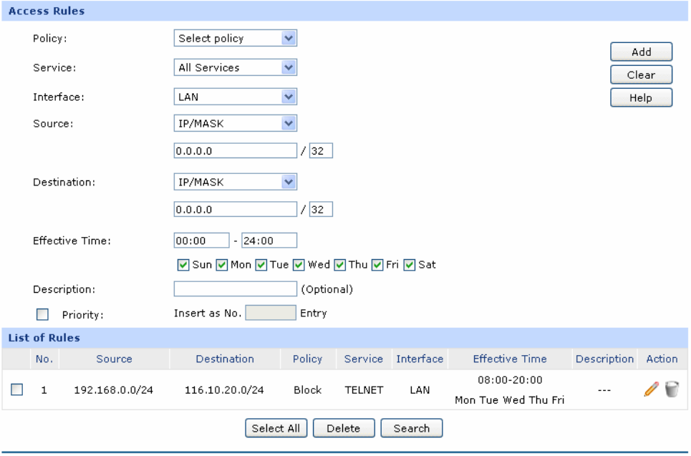Toggle the Sun day checkbox
Screen dimensions: 691x456
pyautogui.click(x=183, y=265)
